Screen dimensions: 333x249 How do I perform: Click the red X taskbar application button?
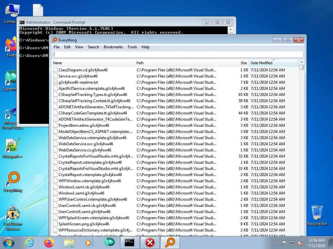150,243
